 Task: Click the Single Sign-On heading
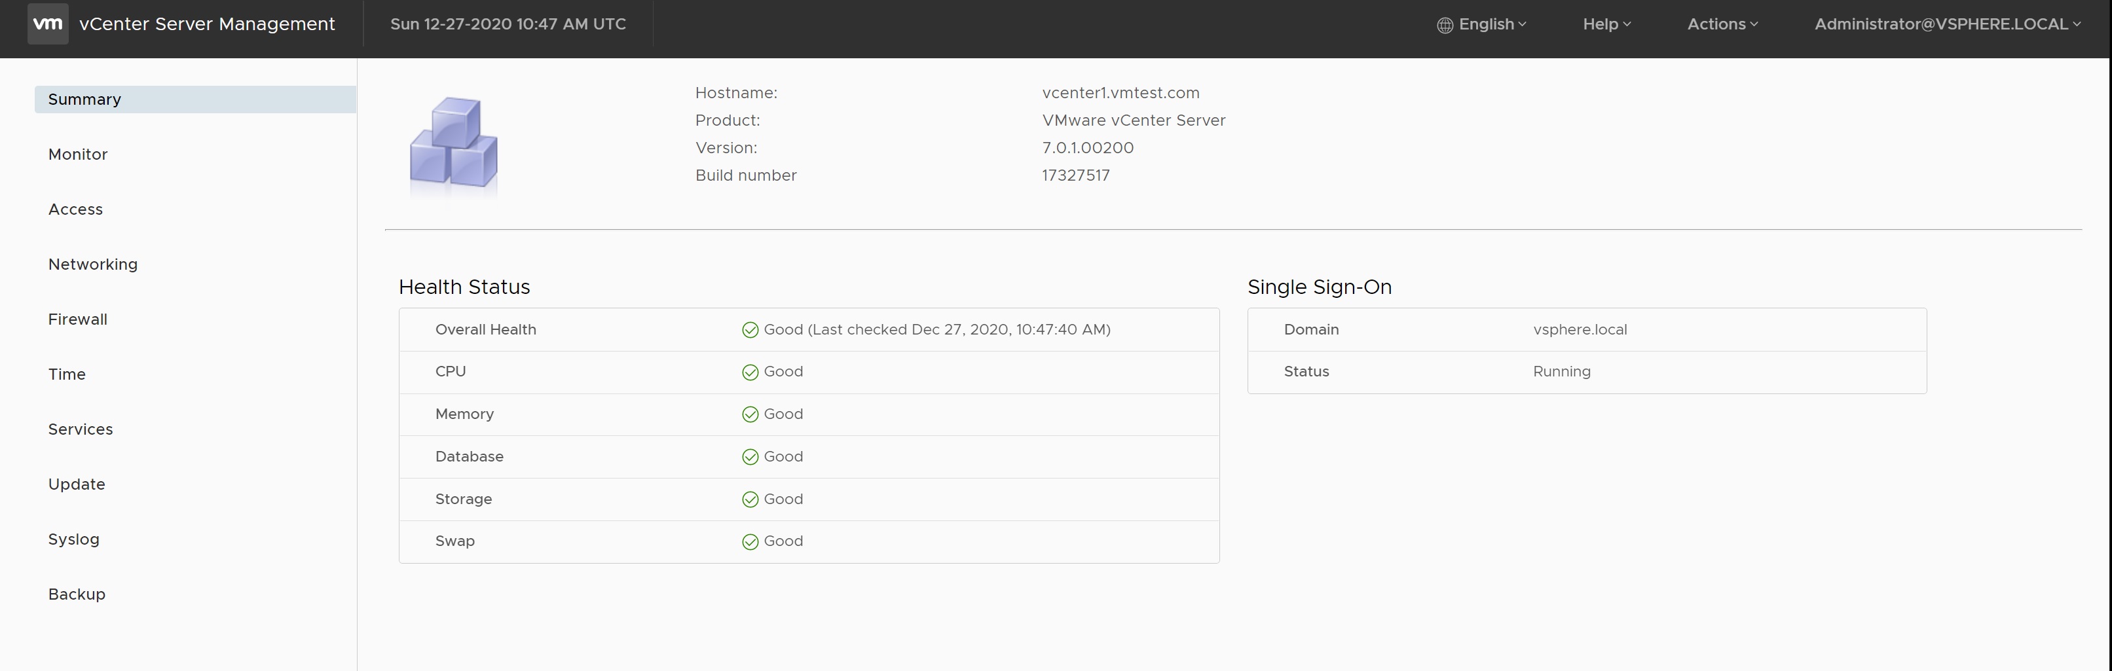point(1319,287)
